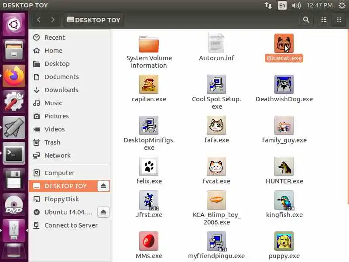Eject the DESKTOP TOY drive
This screenshot has width=349, height=262.
103,186
